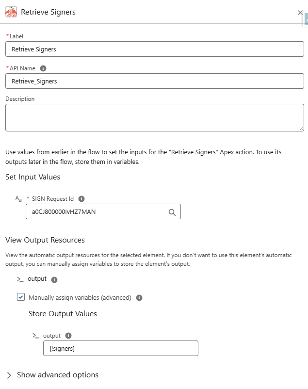Click the Aa text type icon
Viewport: 308px width, 389px height.
point(18,199)
